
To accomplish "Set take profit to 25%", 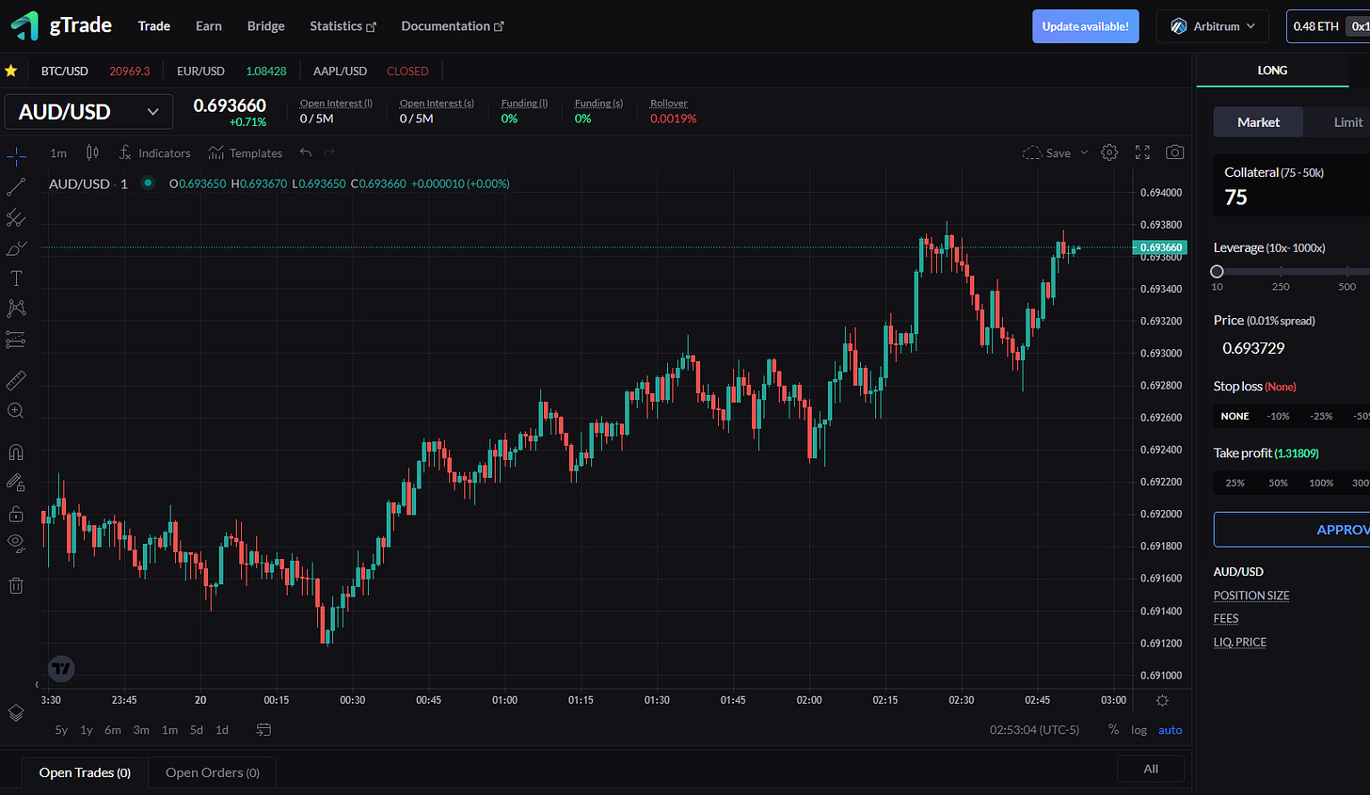I will pyautogui.click(x=1235, y=483).
